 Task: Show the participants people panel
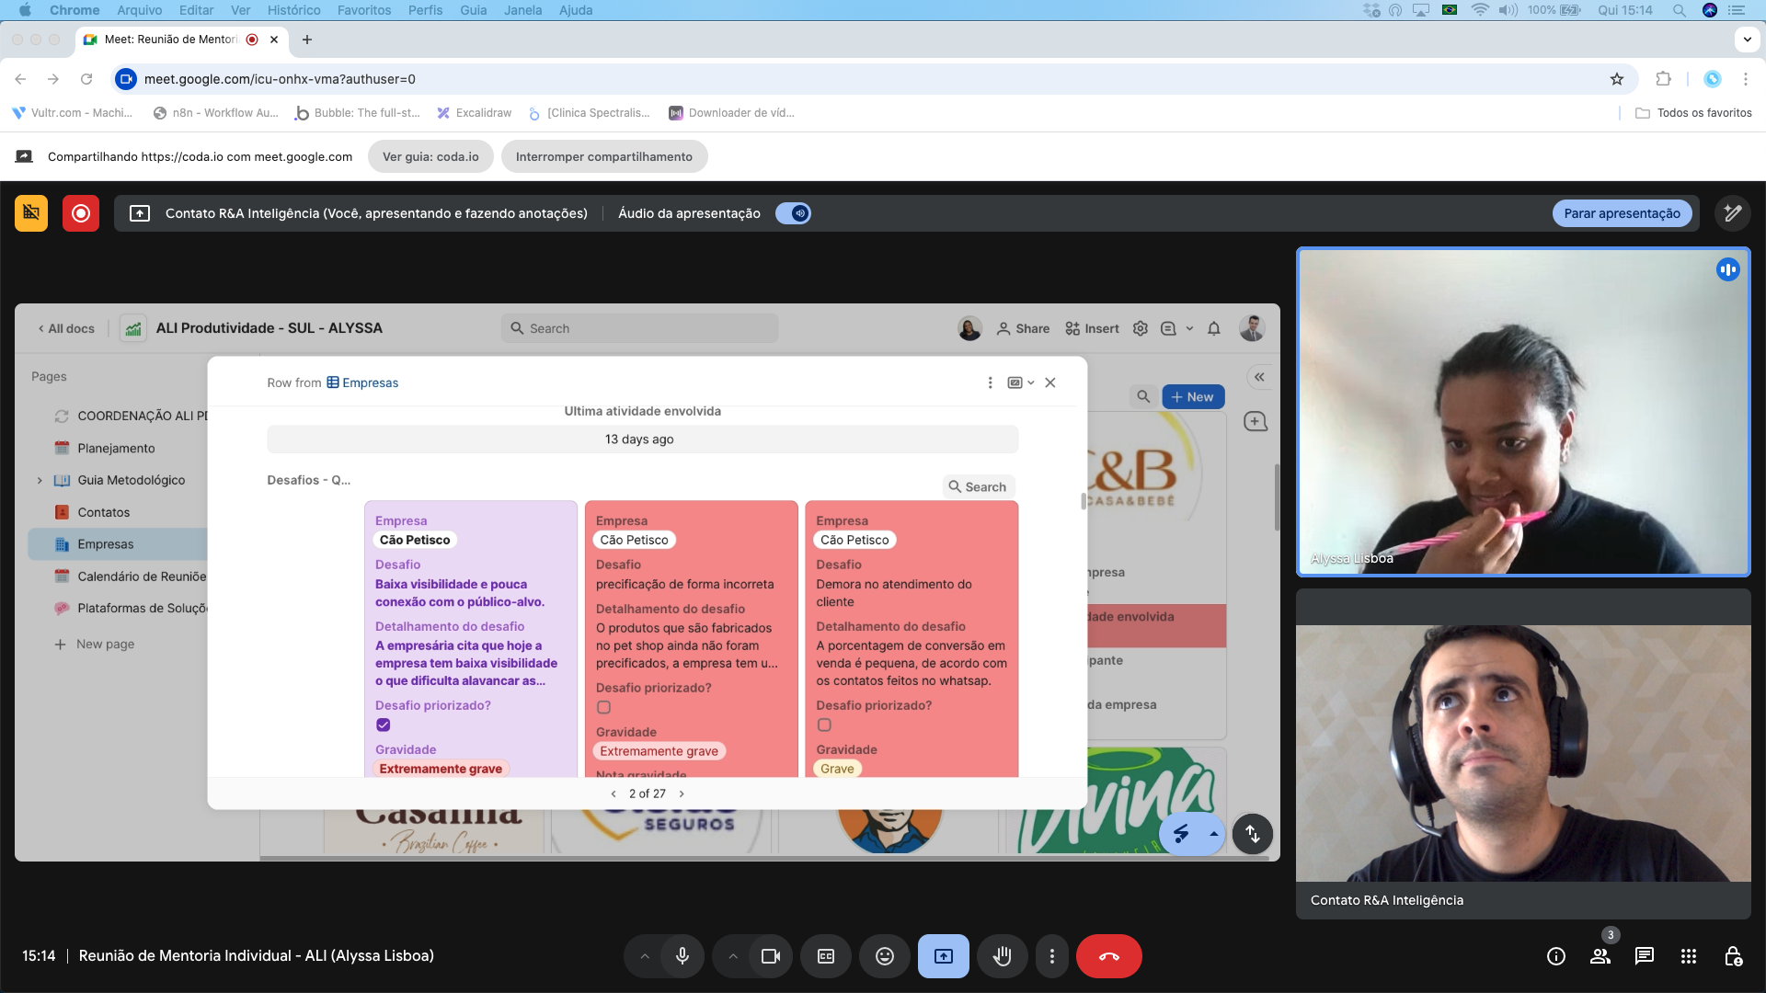coord(1600,956)
